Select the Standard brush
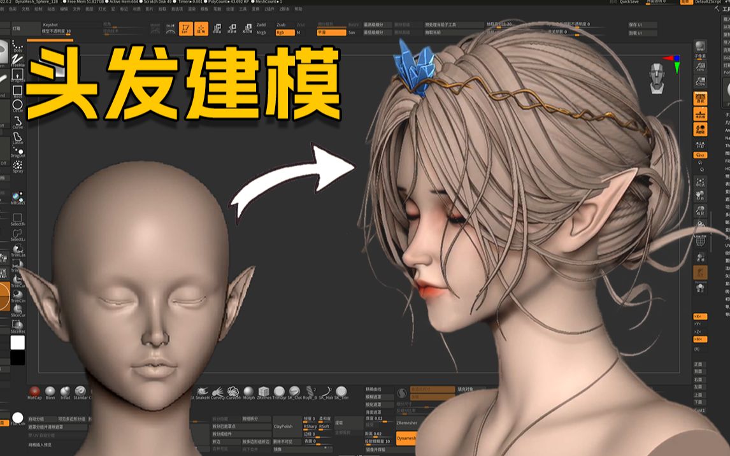730x456 pixels. coord(80,392)
